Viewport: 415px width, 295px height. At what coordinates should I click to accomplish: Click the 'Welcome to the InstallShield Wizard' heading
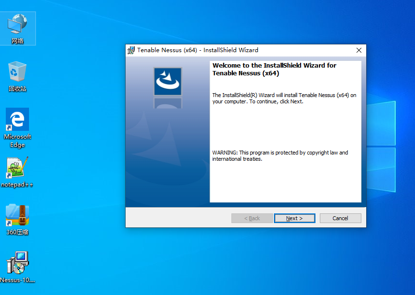pyautogui.click(x=274, y=70)
